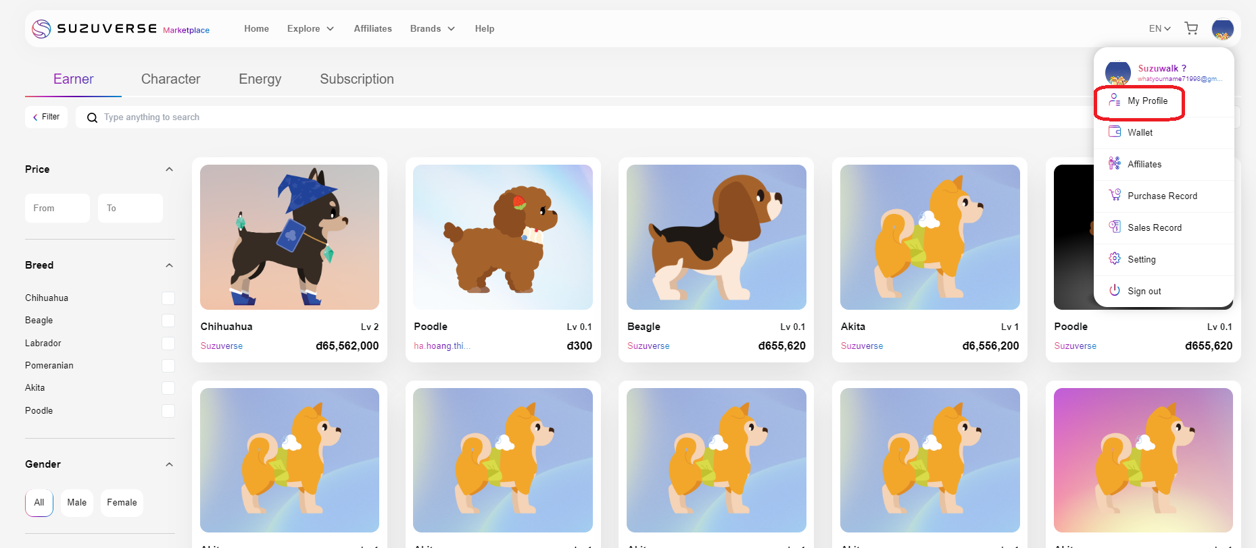Open Purchase Record in the menu
The height and width of the screenshot is (548, 1256).
coord(1161,196)
